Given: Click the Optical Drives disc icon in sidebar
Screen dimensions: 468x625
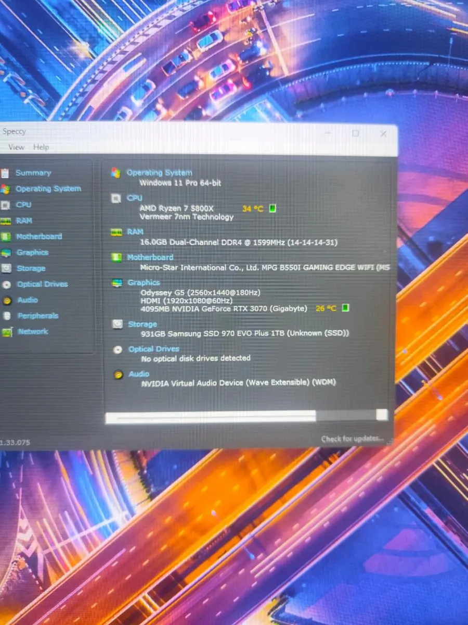Looking at the screenshot, I should point(7,285).
